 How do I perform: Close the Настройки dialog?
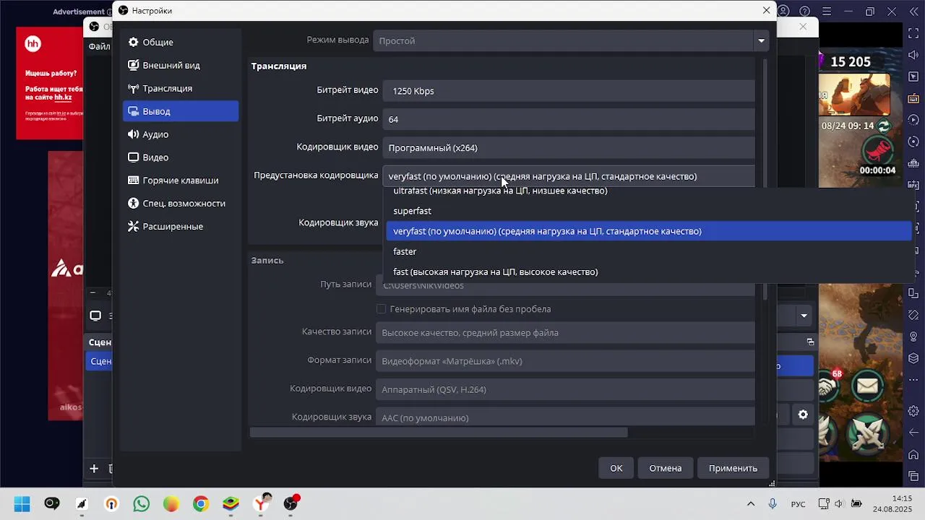pyautogui.click(x=766, y=10)
